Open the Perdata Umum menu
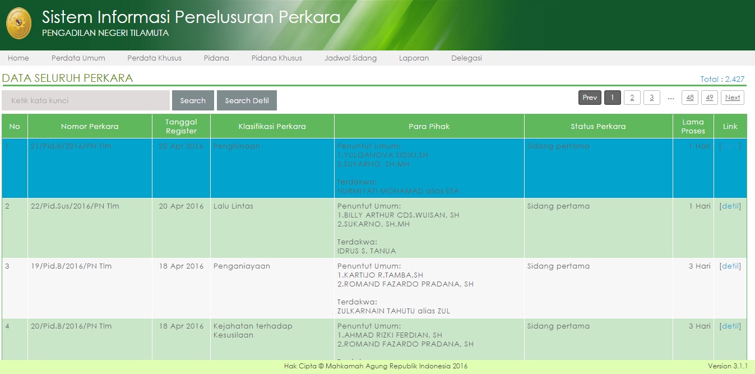Screen dimensions: 755x374 tap(78, 58)
